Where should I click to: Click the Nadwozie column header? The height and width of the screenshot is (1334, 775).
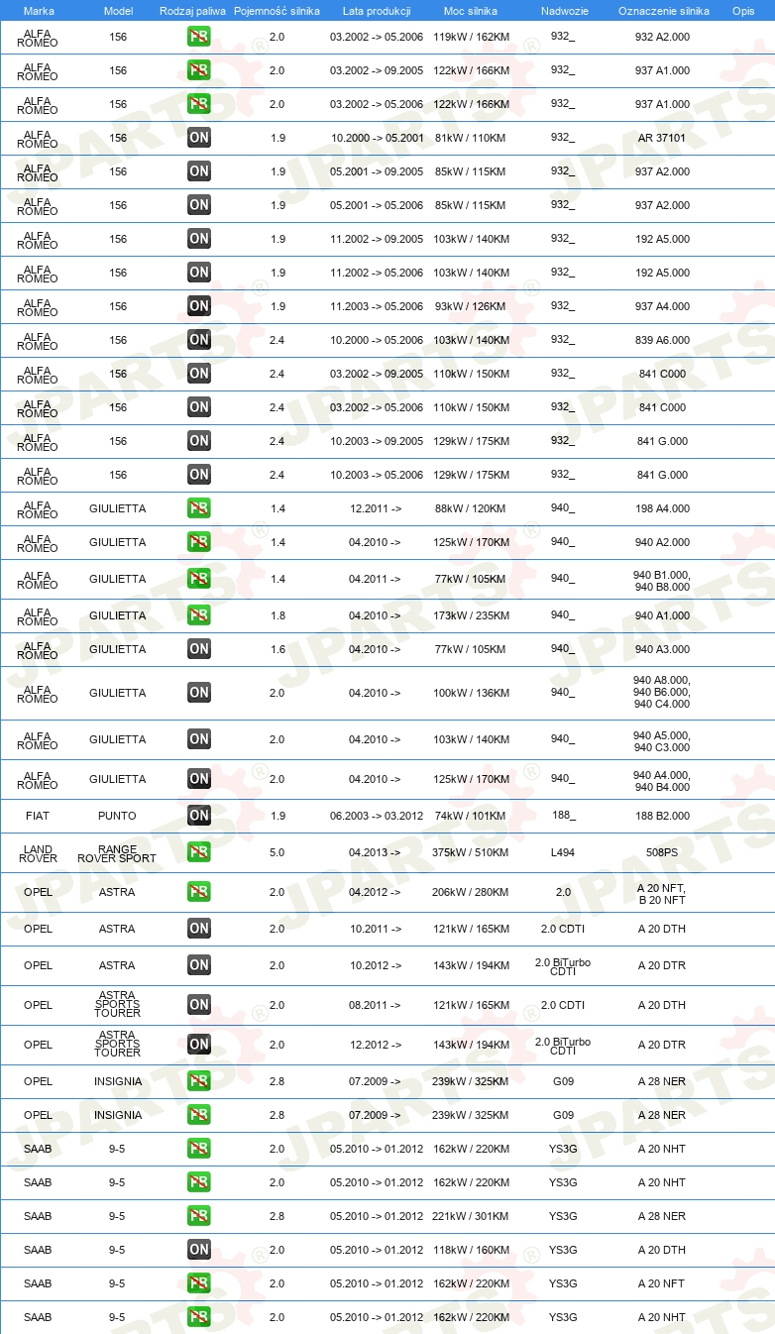(564, 11)
